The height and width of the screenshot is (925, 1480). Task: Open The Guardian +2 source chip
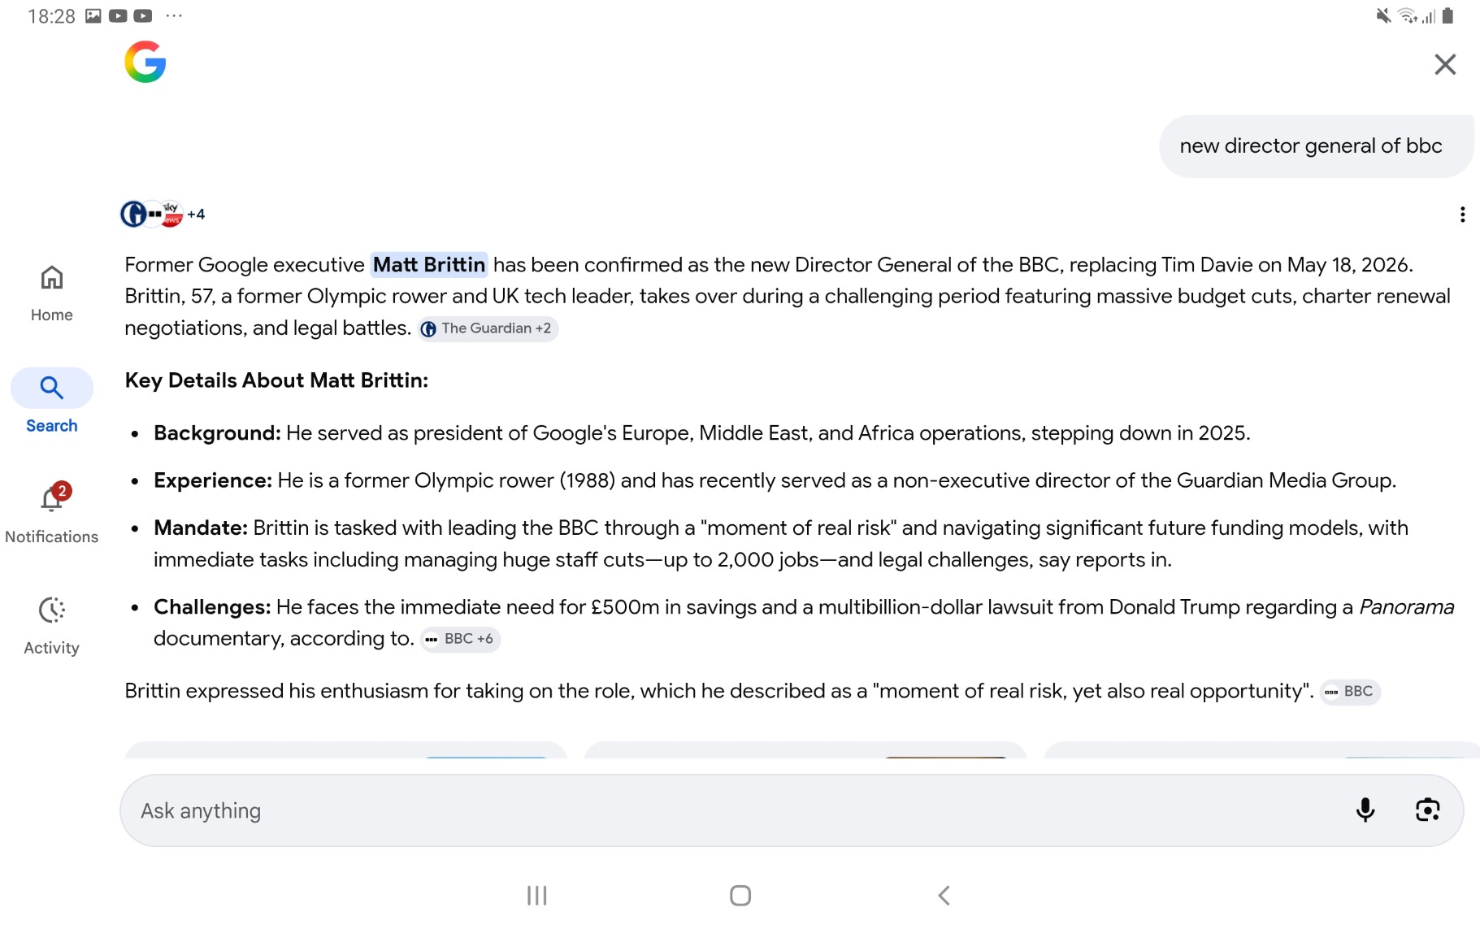coord(488,328)
